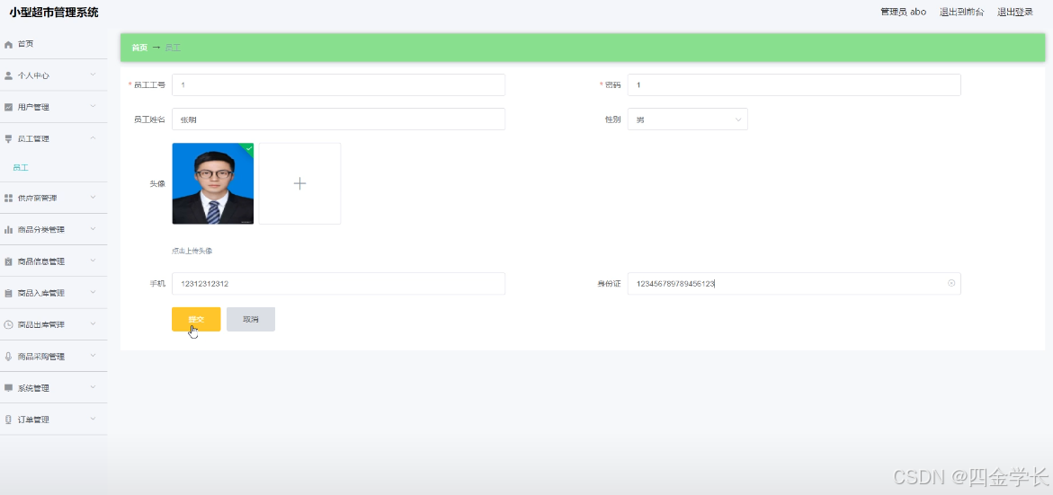The image size is (1053, 495).
Task: Open 首页 in the sidebar menu
Action: [x=54, y=44]
